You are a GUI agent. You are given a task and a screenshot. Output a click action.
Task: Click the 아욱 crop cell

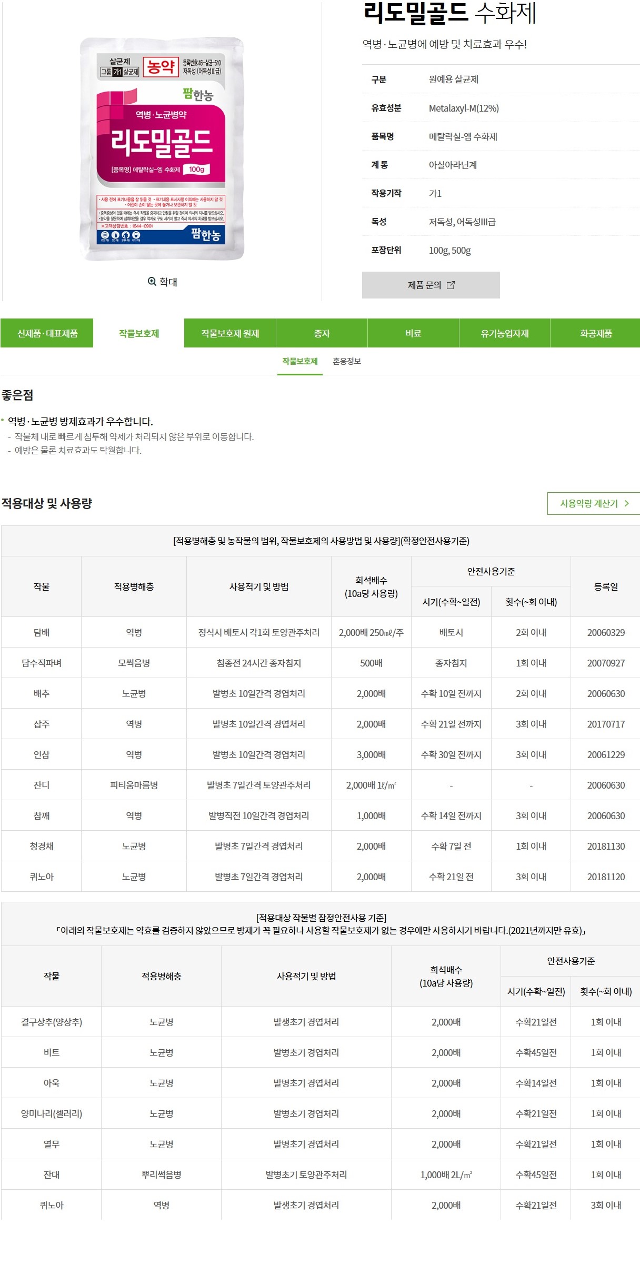pos(52,1083)
